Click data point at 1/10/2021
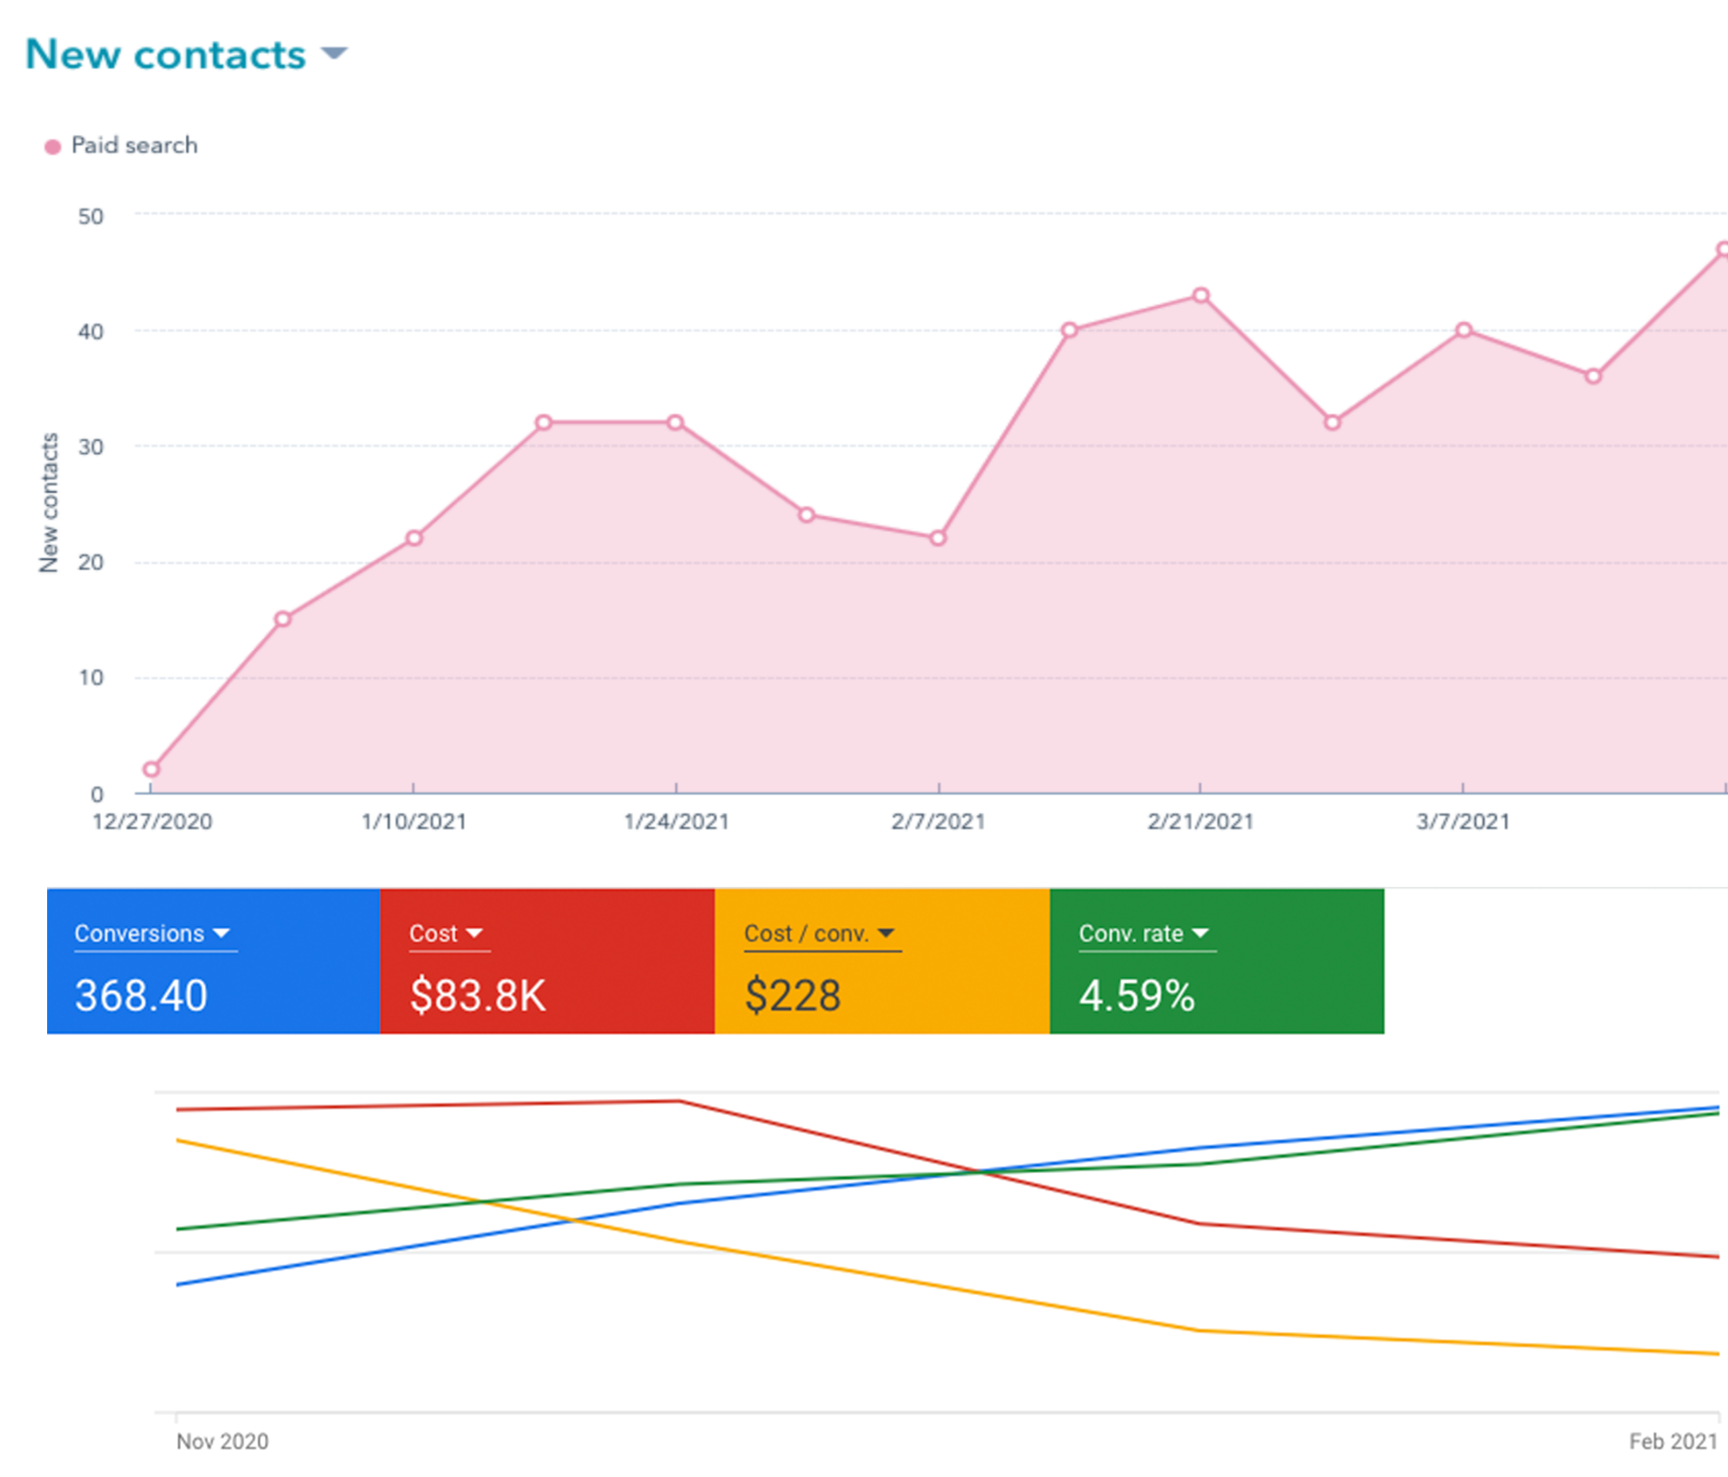This screenshot has height=1477, width=1728. [x=414, y=538]
